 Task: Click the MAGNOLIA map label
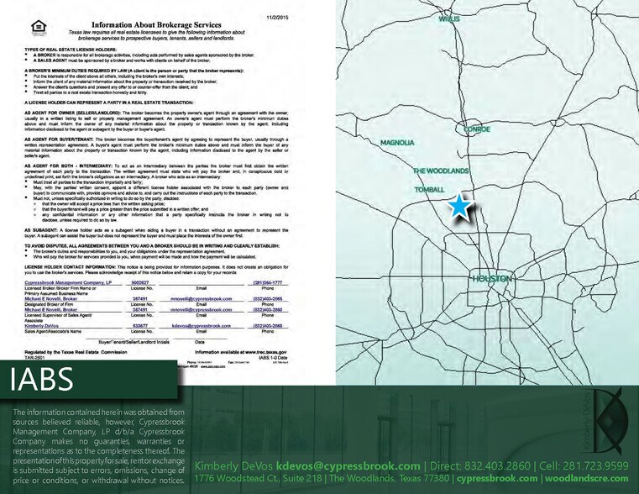coord(397,142)
